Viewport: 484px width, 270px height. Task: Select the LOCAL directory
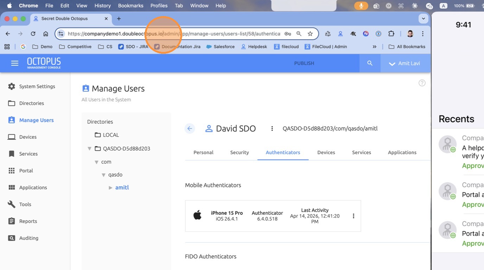110,135
